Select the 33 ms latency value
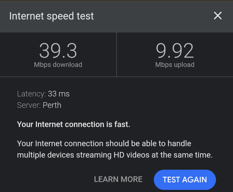 click(59, 94)
